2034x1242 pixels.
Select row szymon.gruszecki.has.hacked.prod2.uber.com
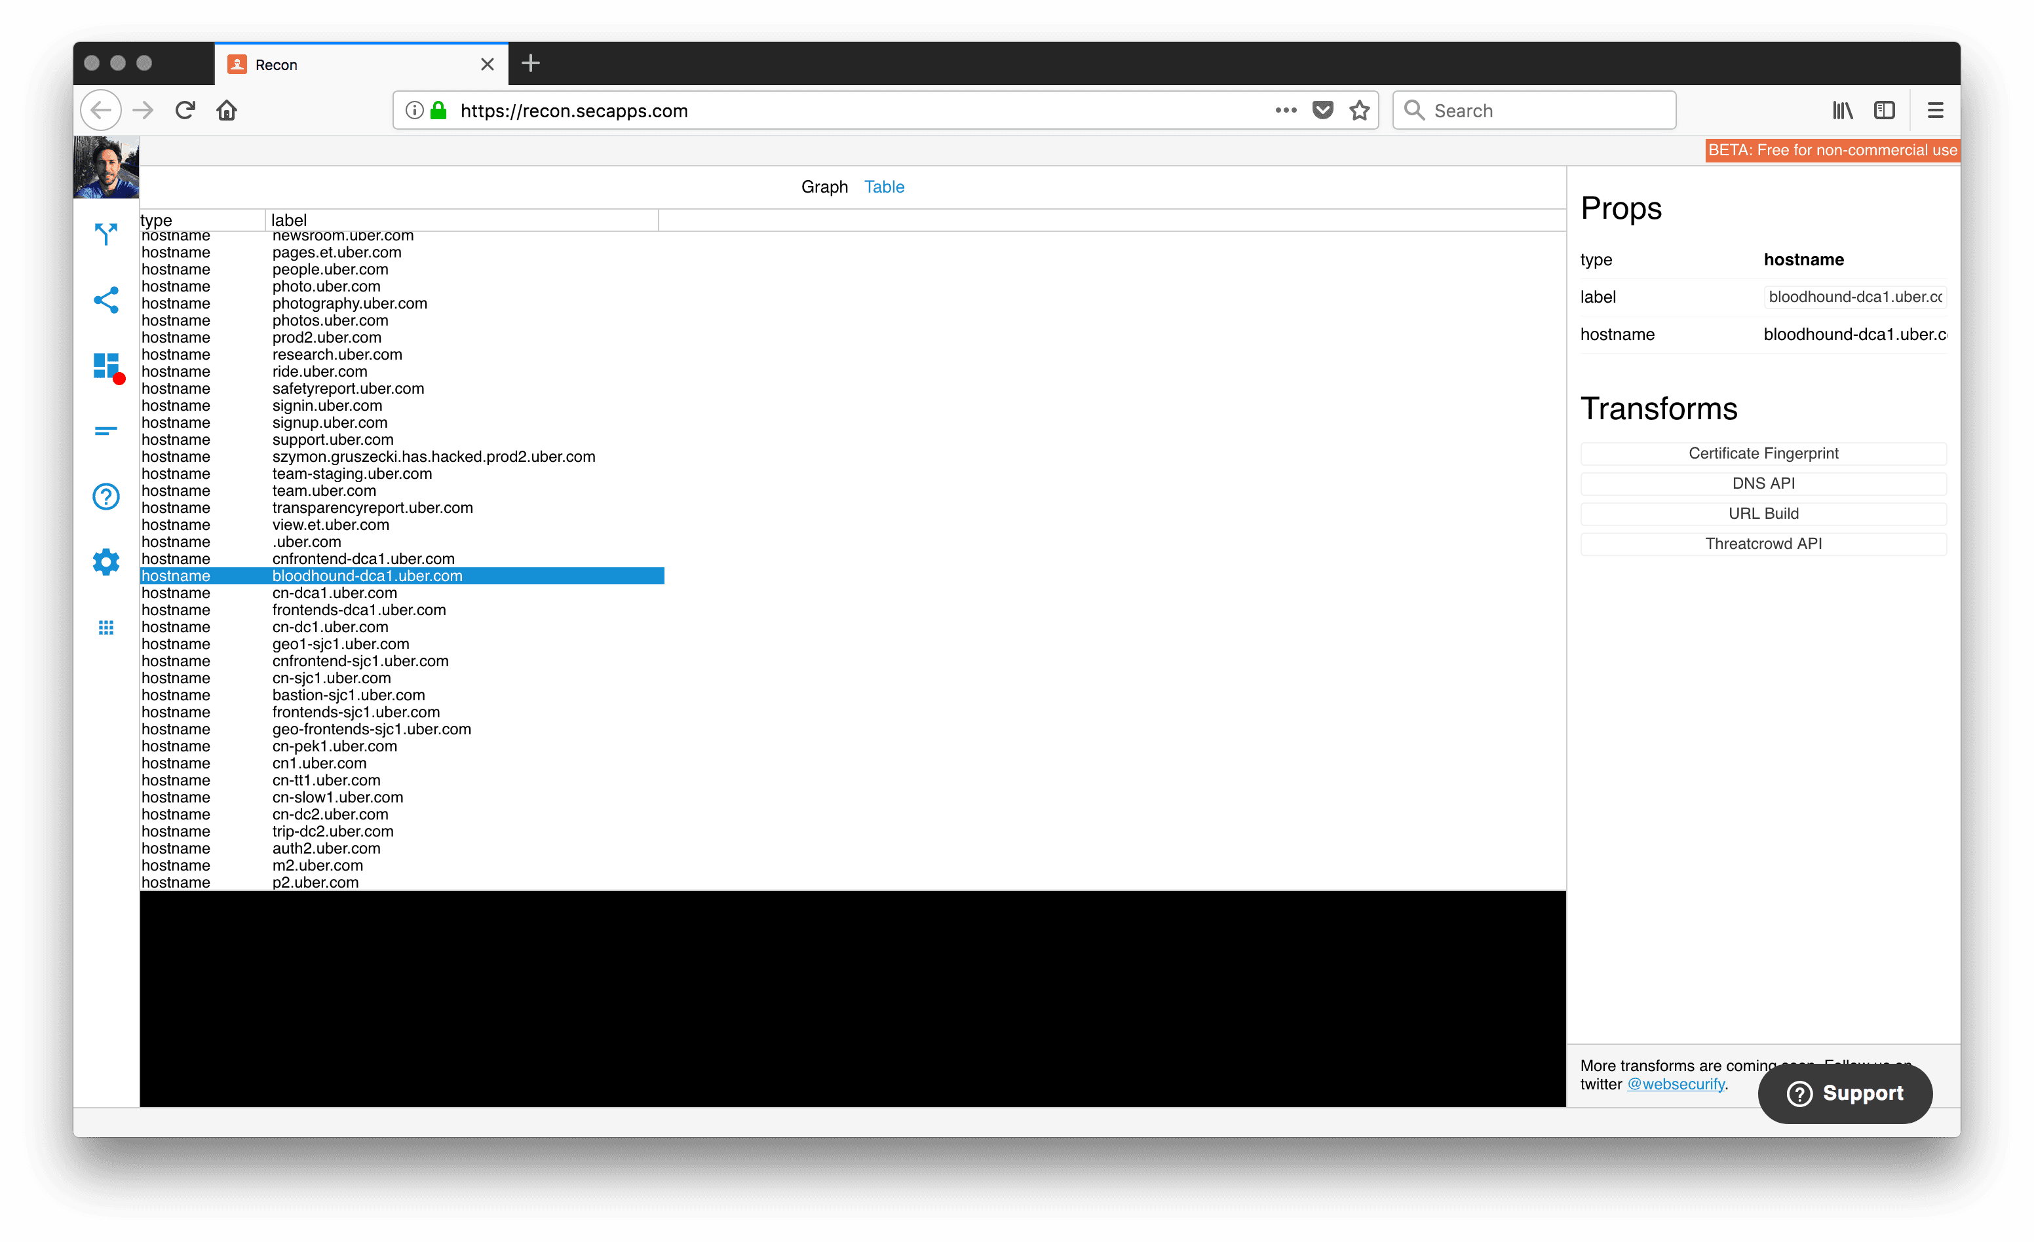coord(402,457)
